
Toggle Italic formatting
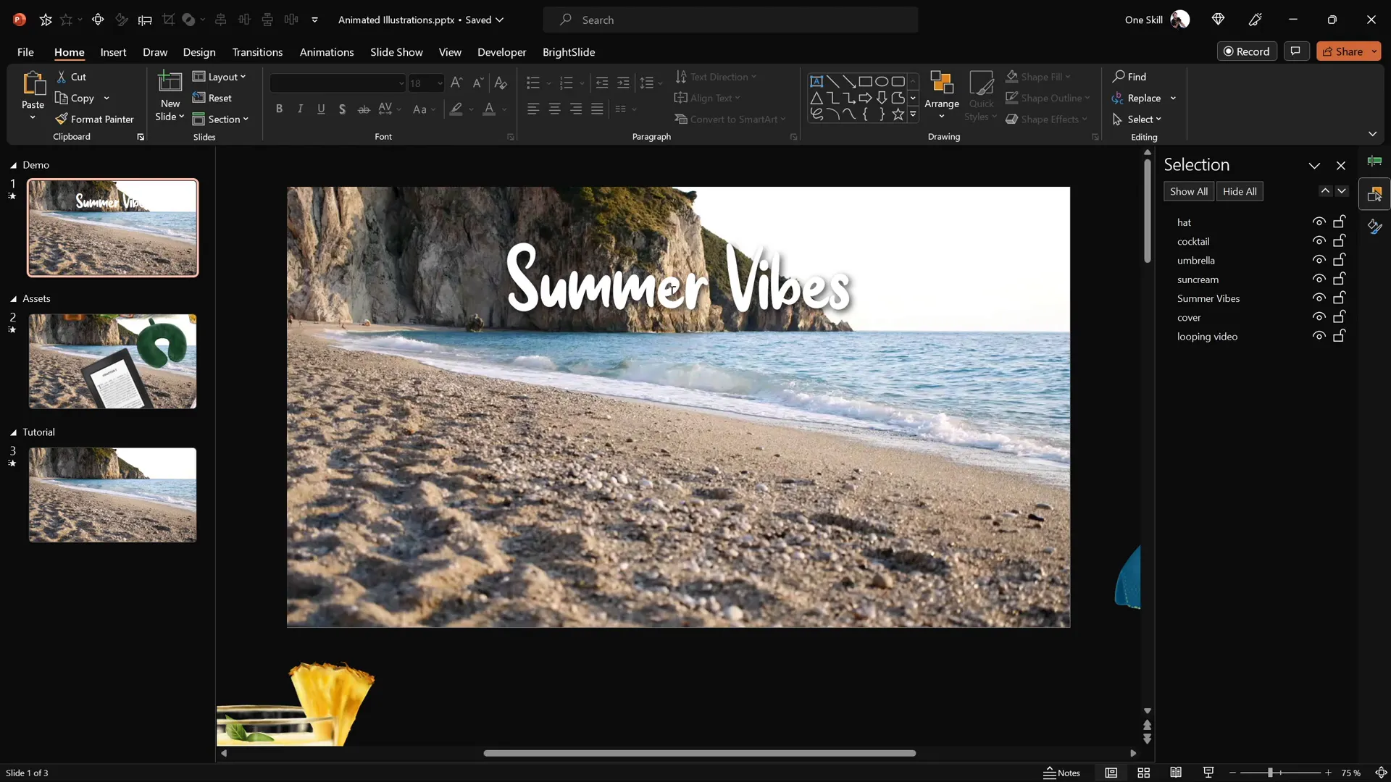(300, 109)
